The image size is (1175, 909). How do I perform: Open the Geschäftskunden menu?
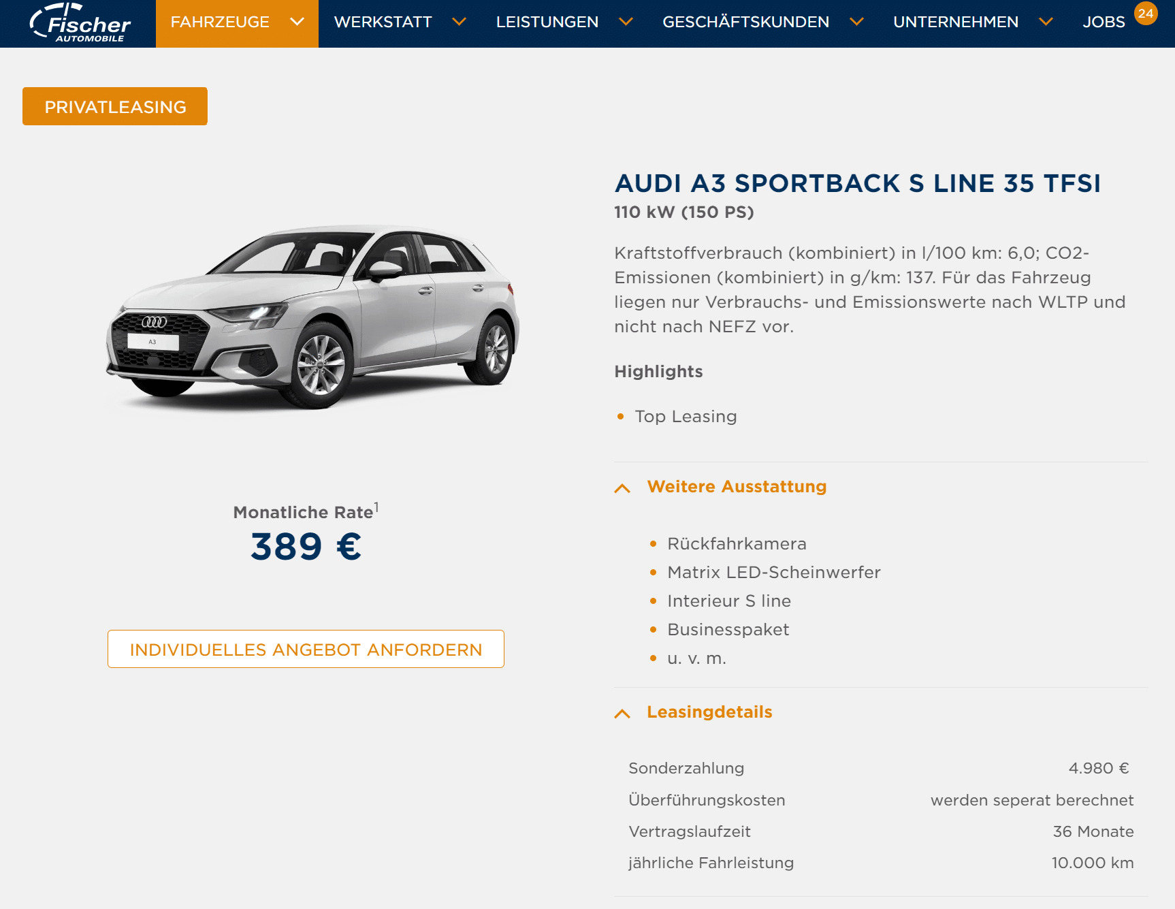(x=745, y=22)
